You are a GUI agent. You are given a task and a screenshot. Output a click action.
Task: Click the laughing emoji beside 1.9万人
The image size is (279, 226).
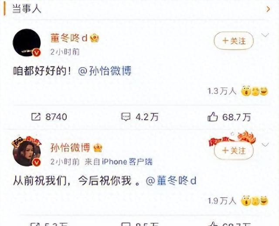[264, 201]
